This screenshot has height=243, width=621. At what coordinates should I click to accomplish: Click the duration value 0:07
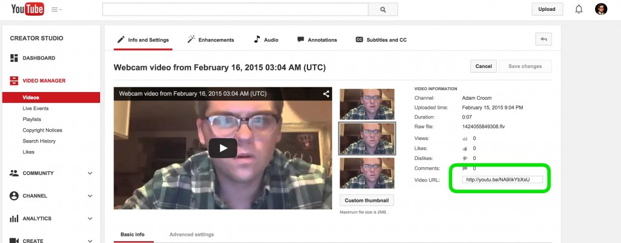point(467,117)
